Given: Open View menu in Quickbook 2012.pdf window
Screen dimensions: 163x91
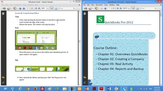Looking at the screenshot, I should pos(92,5).
